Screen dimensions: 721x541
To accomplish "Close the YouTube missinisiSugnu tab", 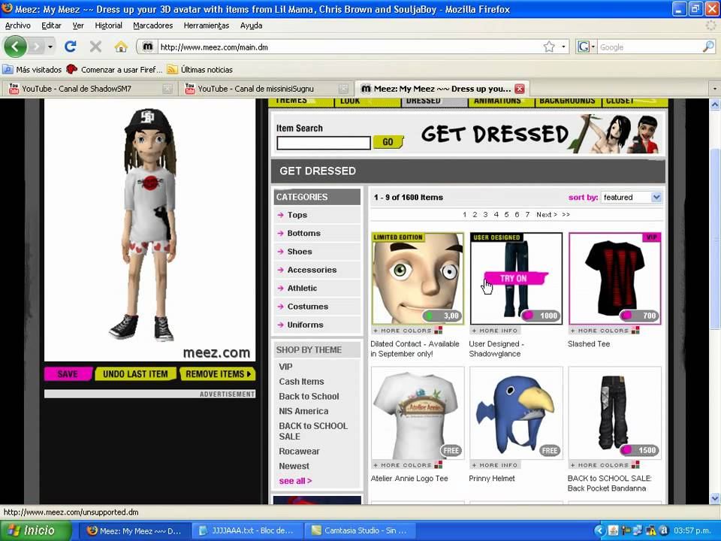I will pyautogui.click(x=343, y=89).
